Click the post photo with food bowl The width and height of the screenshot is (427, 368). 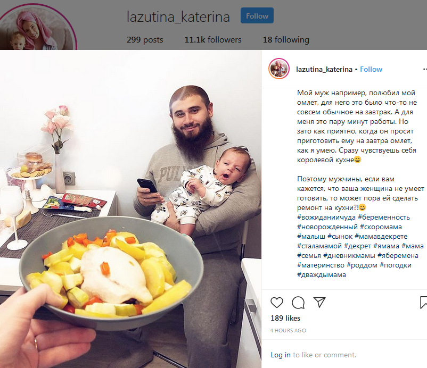point(131,209)
